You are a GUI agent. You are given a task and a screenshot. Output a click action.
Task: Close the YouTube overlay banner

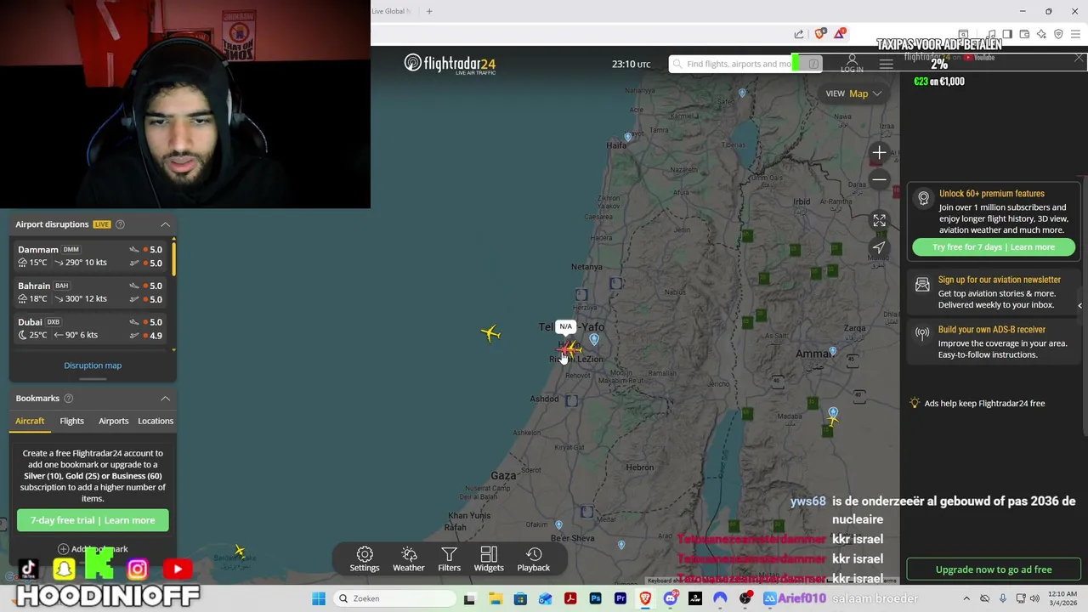pos(1079,58)
